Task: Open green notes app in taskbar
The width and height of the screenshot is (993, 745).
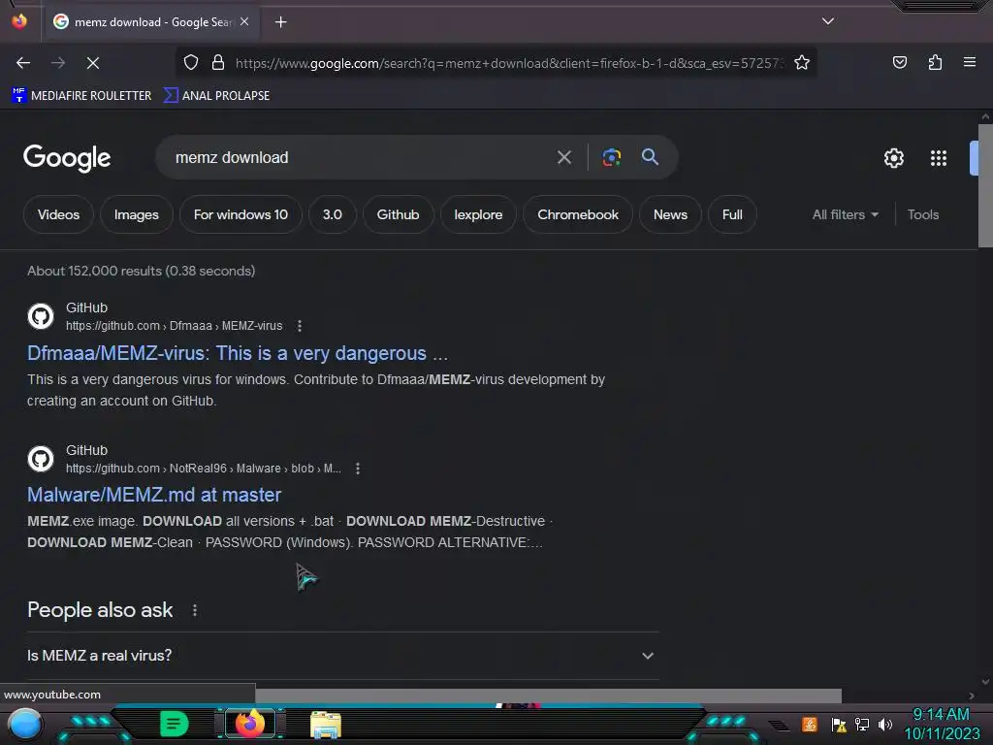Action: click(175, 724)
